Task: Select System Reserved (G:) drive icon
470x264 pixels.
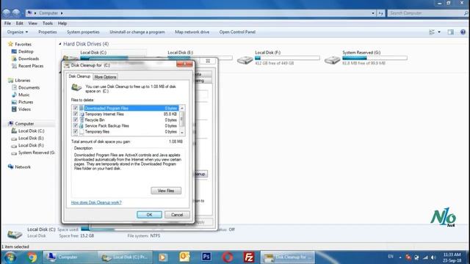Action: [x=332, y=59]
